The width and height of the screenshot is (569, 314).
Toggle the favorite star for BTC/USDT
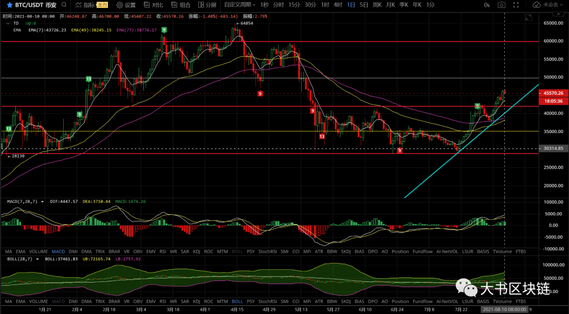point(10,5)
